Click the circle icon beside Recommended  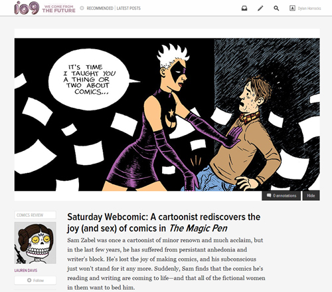click(x=82, y=8)
